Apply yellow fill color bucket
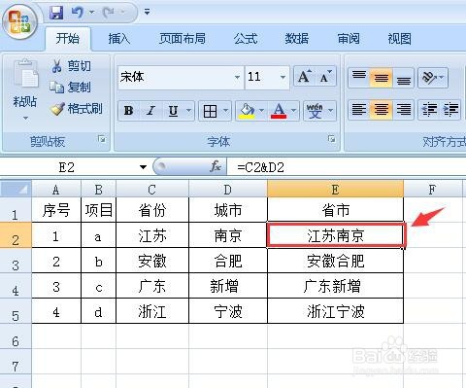The image size is (466, 388). coord(247,111)
